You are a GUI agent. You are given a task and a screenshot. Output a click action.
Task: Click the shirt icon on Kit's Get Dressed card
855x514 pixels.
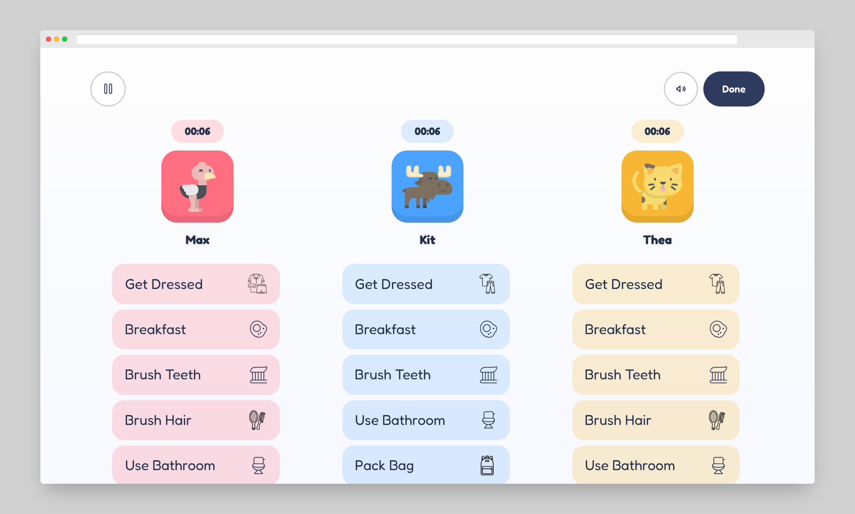click(x=488, y=284)
